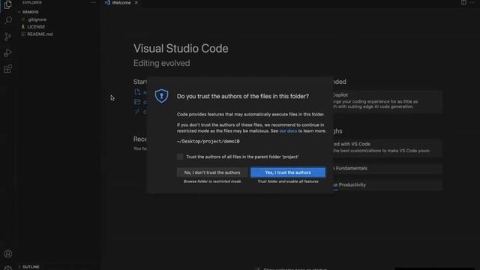
Task: Switch to the Welcome tab
Action: [121, 3]
